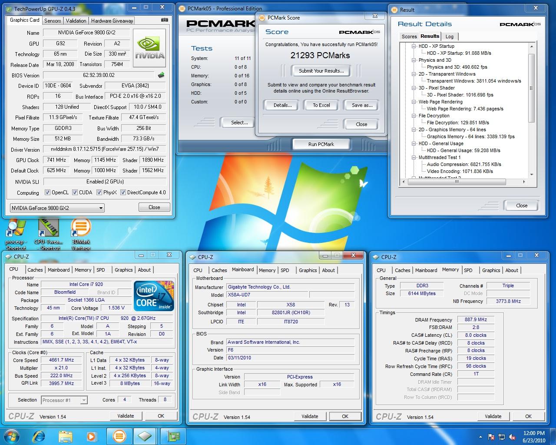Switch to Scores tab in Result window
556x445 pixels.
[x=409, y=37]
